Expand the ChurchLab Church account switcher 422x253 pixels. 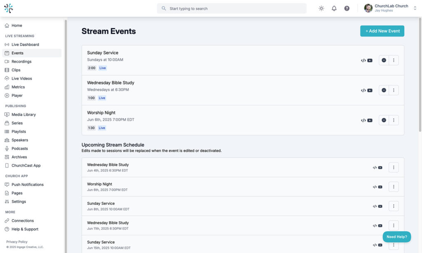[415, 8]
